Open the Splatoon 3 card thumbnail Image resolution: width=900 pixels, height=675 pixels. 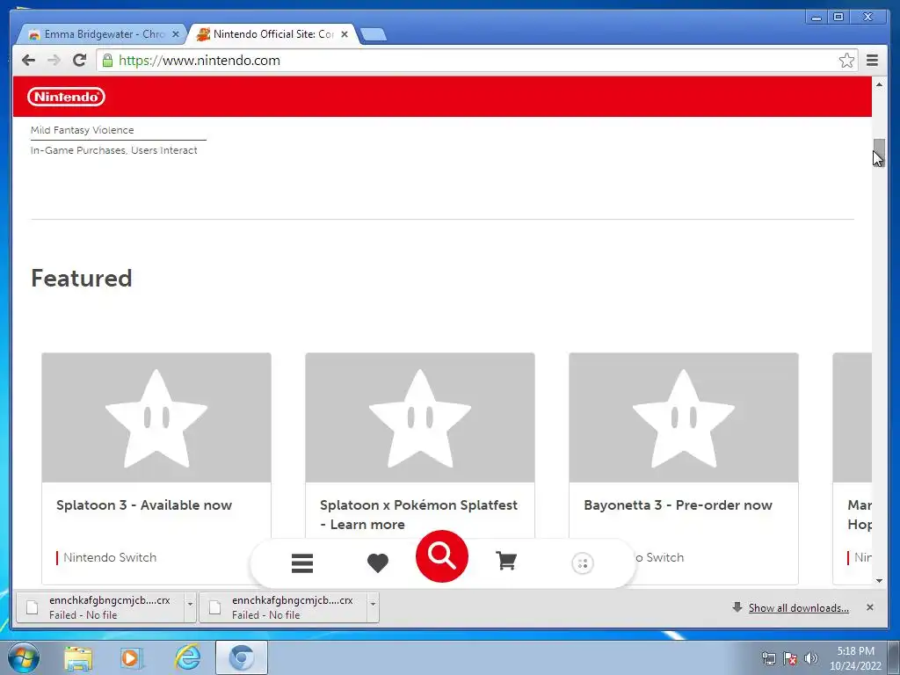click(156, 417)
